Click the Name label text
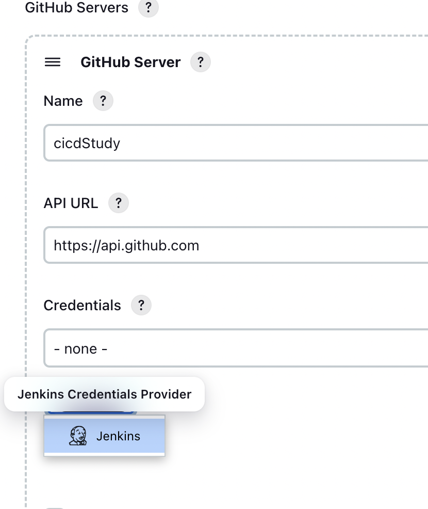Image resolution: width=428 pixels, height=509 pixels. click(63, 101)
